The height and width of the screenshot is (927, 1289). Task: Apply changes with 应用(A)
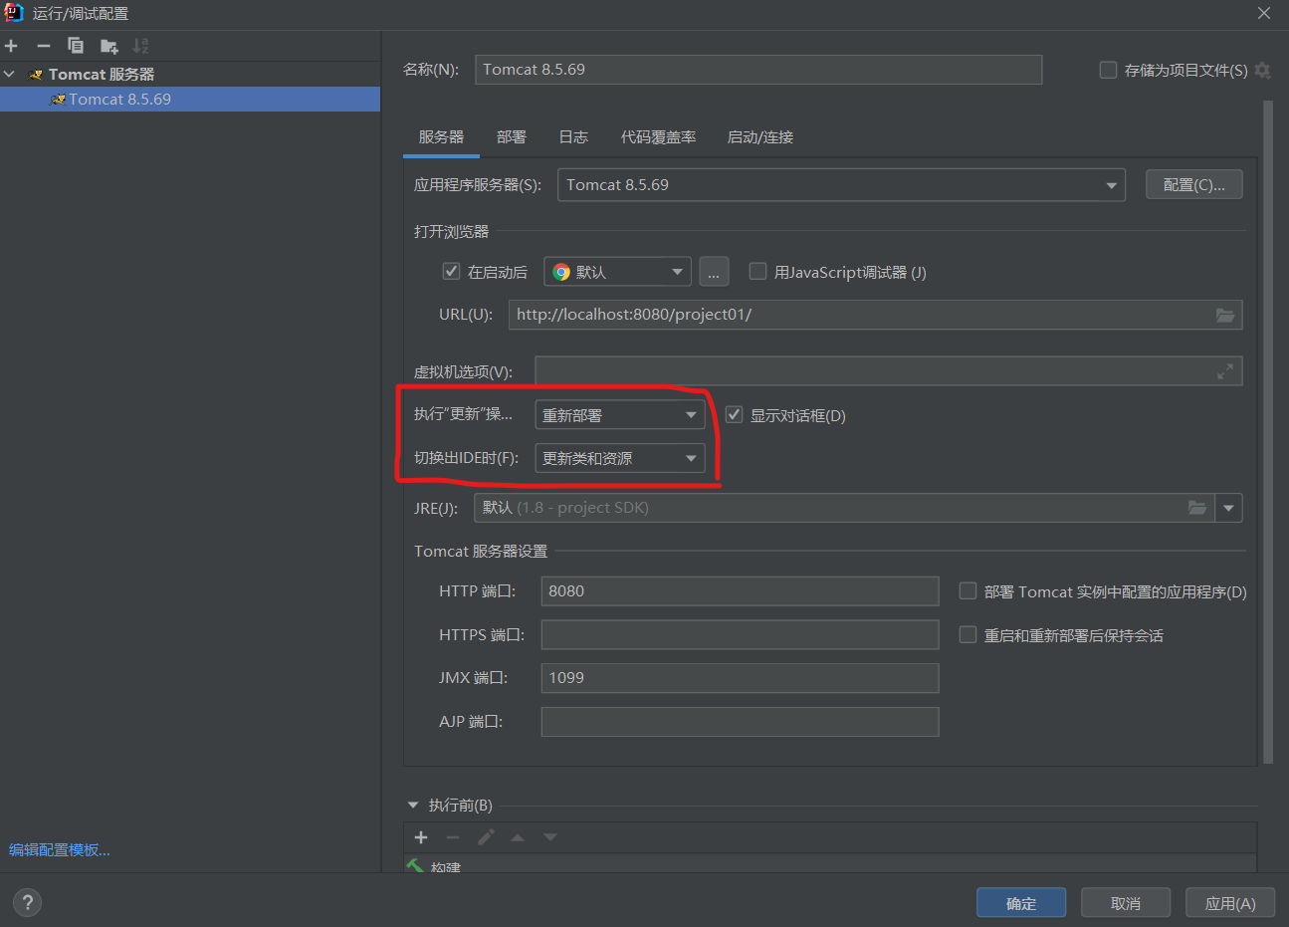point(1230,903)
